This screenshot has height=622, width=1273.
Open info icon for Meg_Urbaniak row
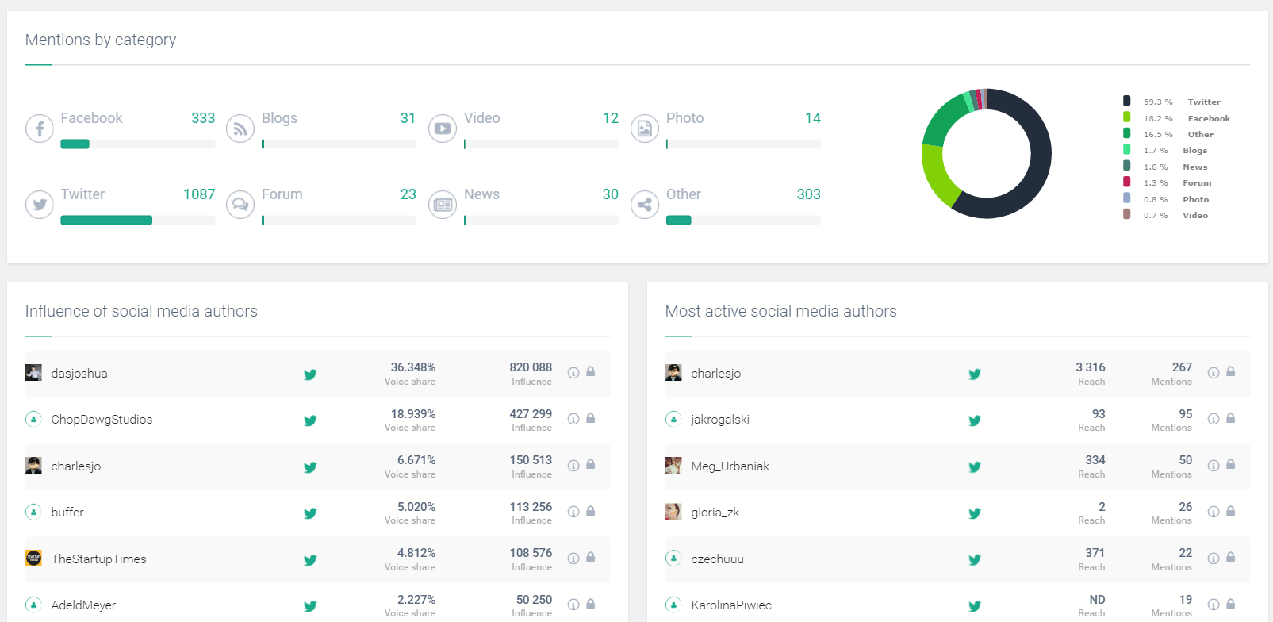pyautogui.click(x=1214, y=466)
